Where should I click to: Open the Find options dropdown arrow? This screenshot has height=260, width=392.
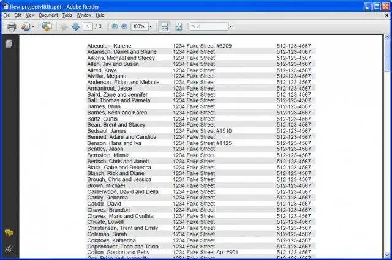pyautogui.click(x=230, y=26)
